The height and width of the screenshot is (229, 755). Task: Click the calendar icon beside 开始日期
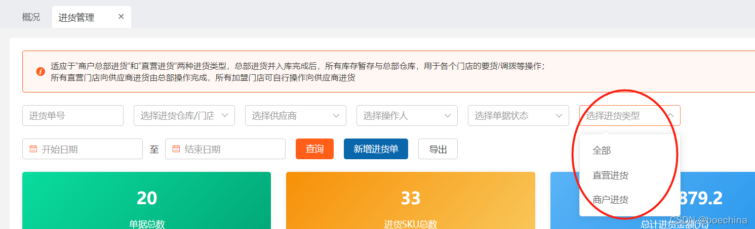(x=33, y=149)
